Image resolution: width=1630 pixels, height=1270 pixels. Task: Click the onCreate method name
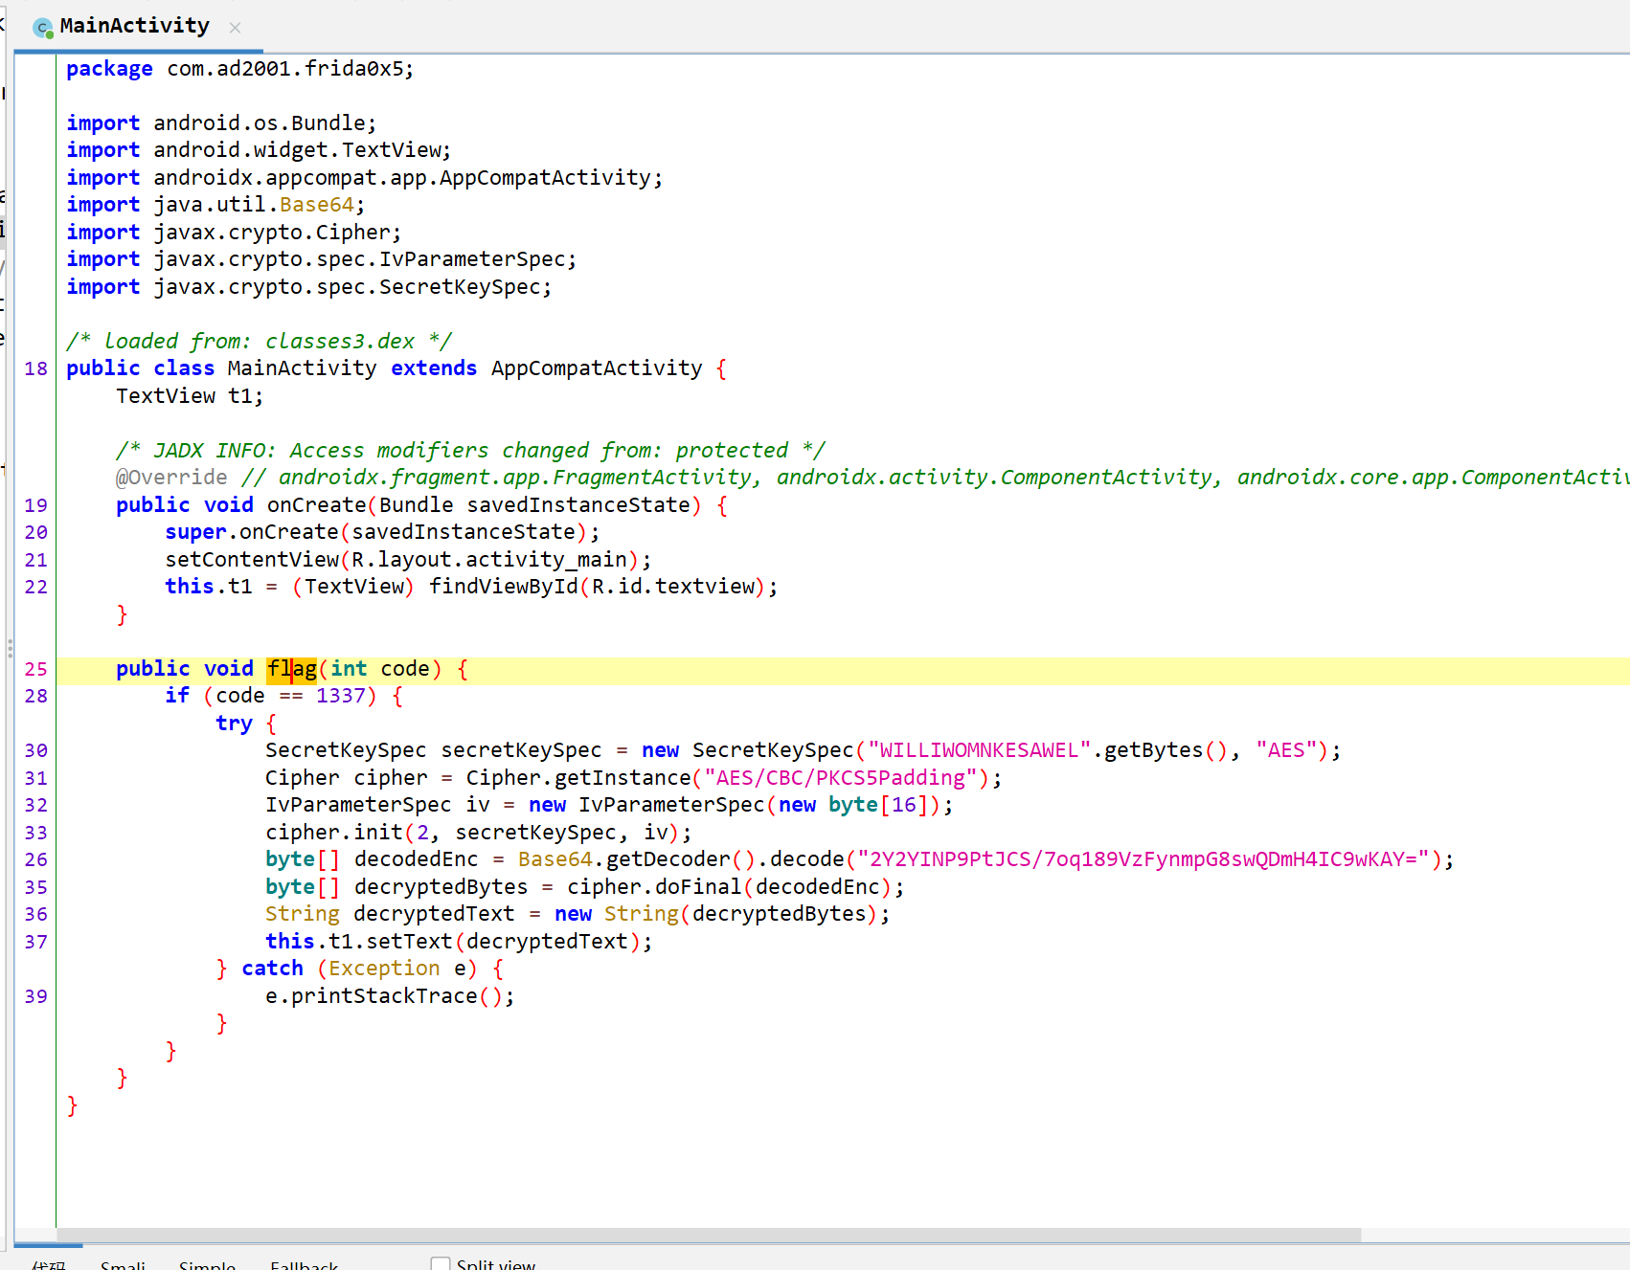coord(317,505)
